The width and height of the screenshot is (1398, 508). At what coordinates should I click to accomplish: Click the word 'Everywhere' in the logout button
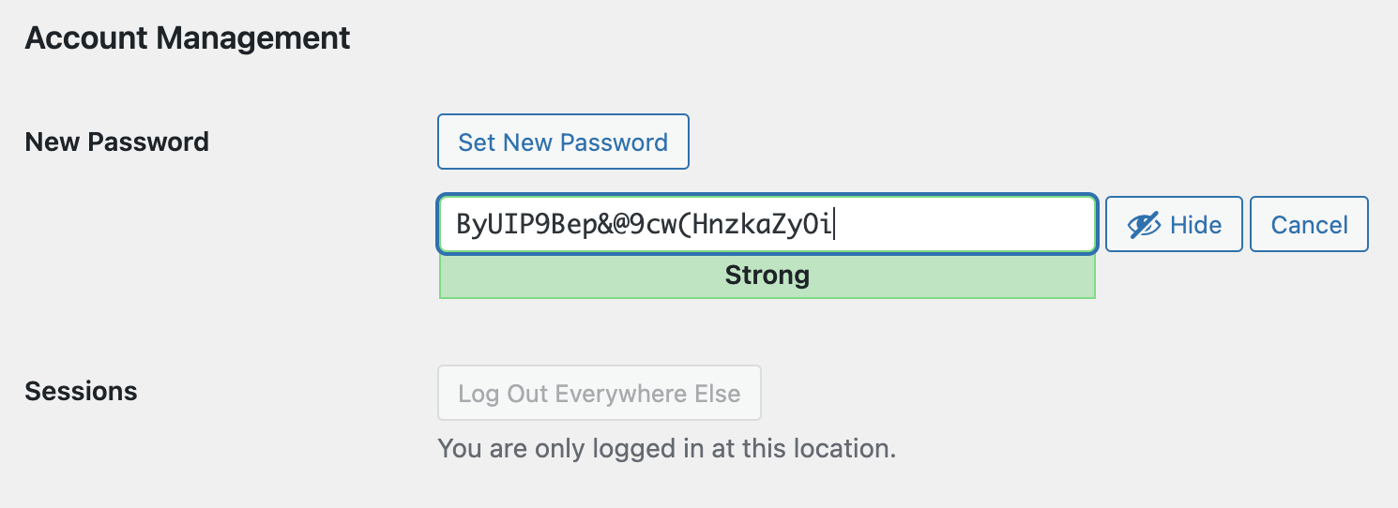coord(612,394)
